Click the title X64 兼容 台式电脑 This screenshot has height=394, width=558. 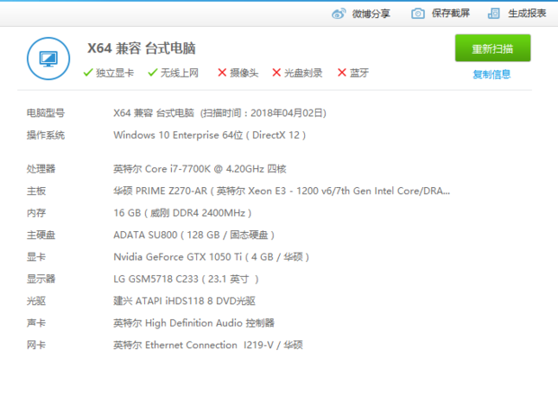pos(141,49)
